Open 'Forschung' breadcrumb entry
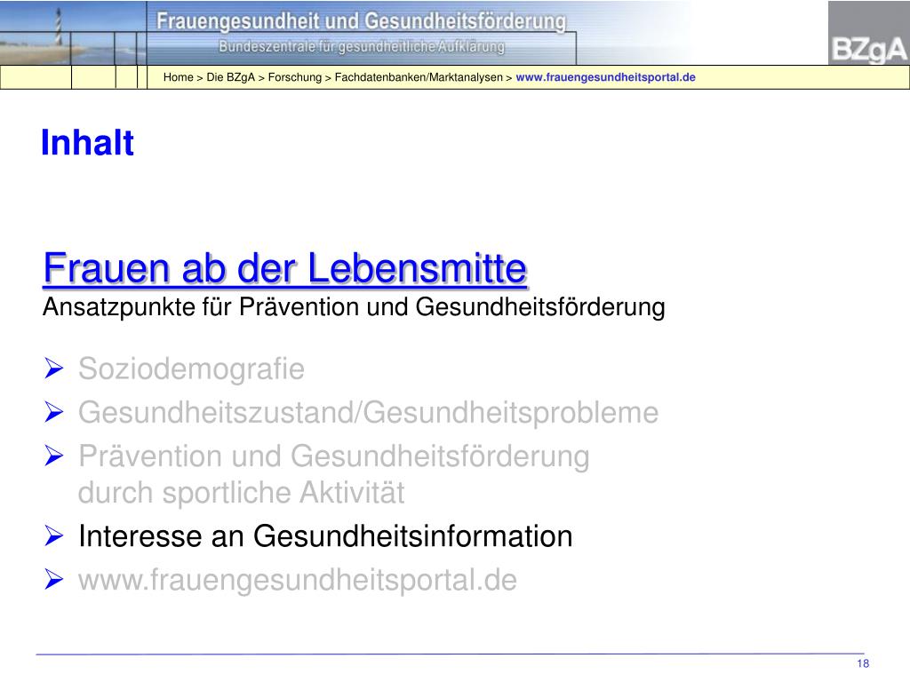The image size is (910, 682). click(x=295, y=77)
